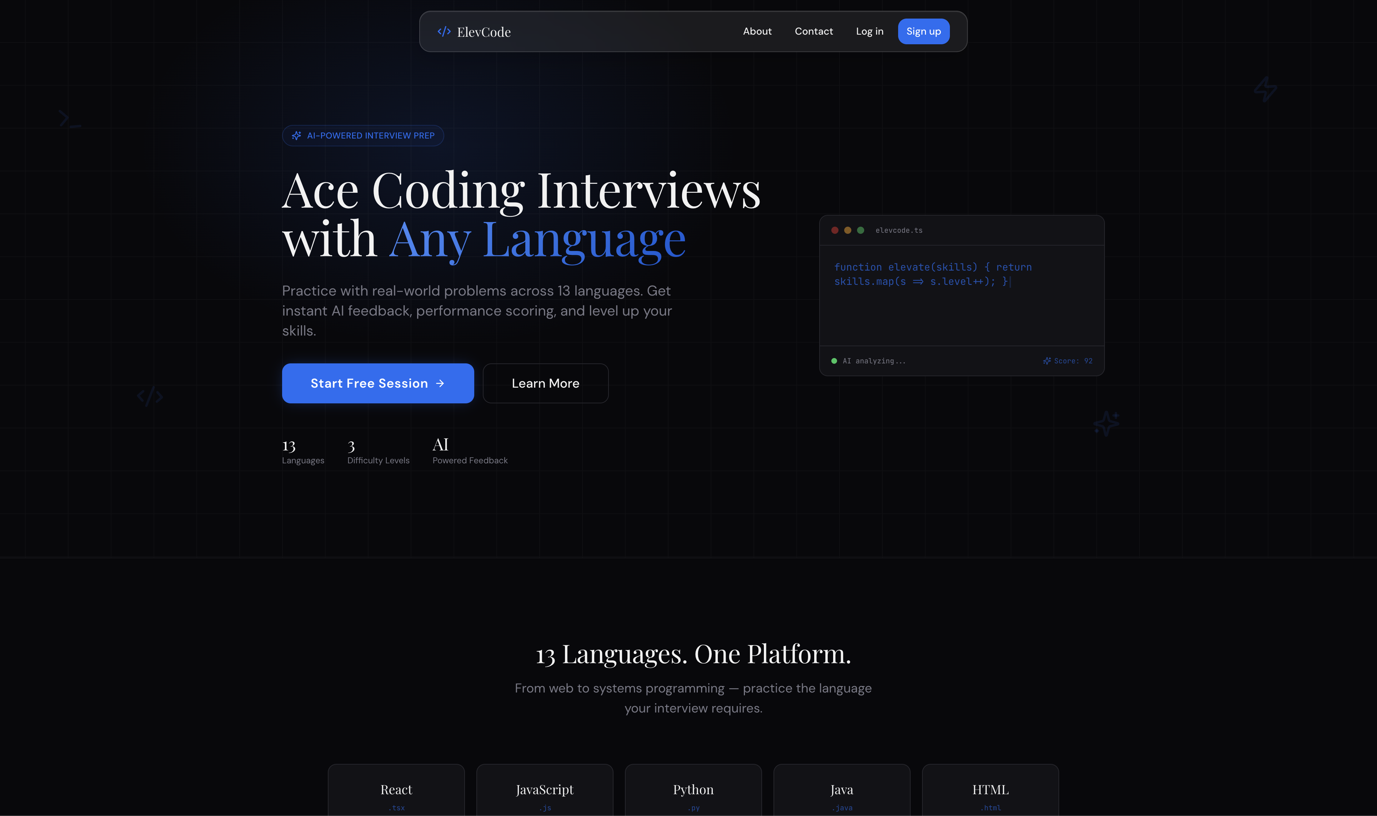The width and height of the screenshot is (1377, 816).
Task: Click the yellow traffic-light dot on the editor
Action: pyautogui.click(x=847, y=230)
